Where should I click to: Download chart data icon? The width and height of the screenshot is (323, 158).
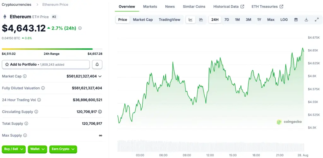(x=306, y=20)
